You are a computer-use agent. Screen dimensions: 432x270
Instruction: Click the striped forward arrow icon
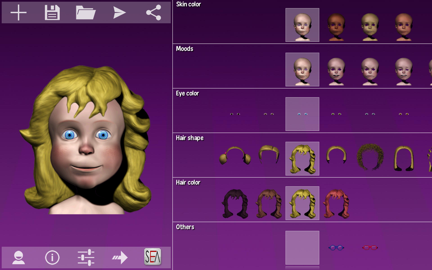(120, 258)
